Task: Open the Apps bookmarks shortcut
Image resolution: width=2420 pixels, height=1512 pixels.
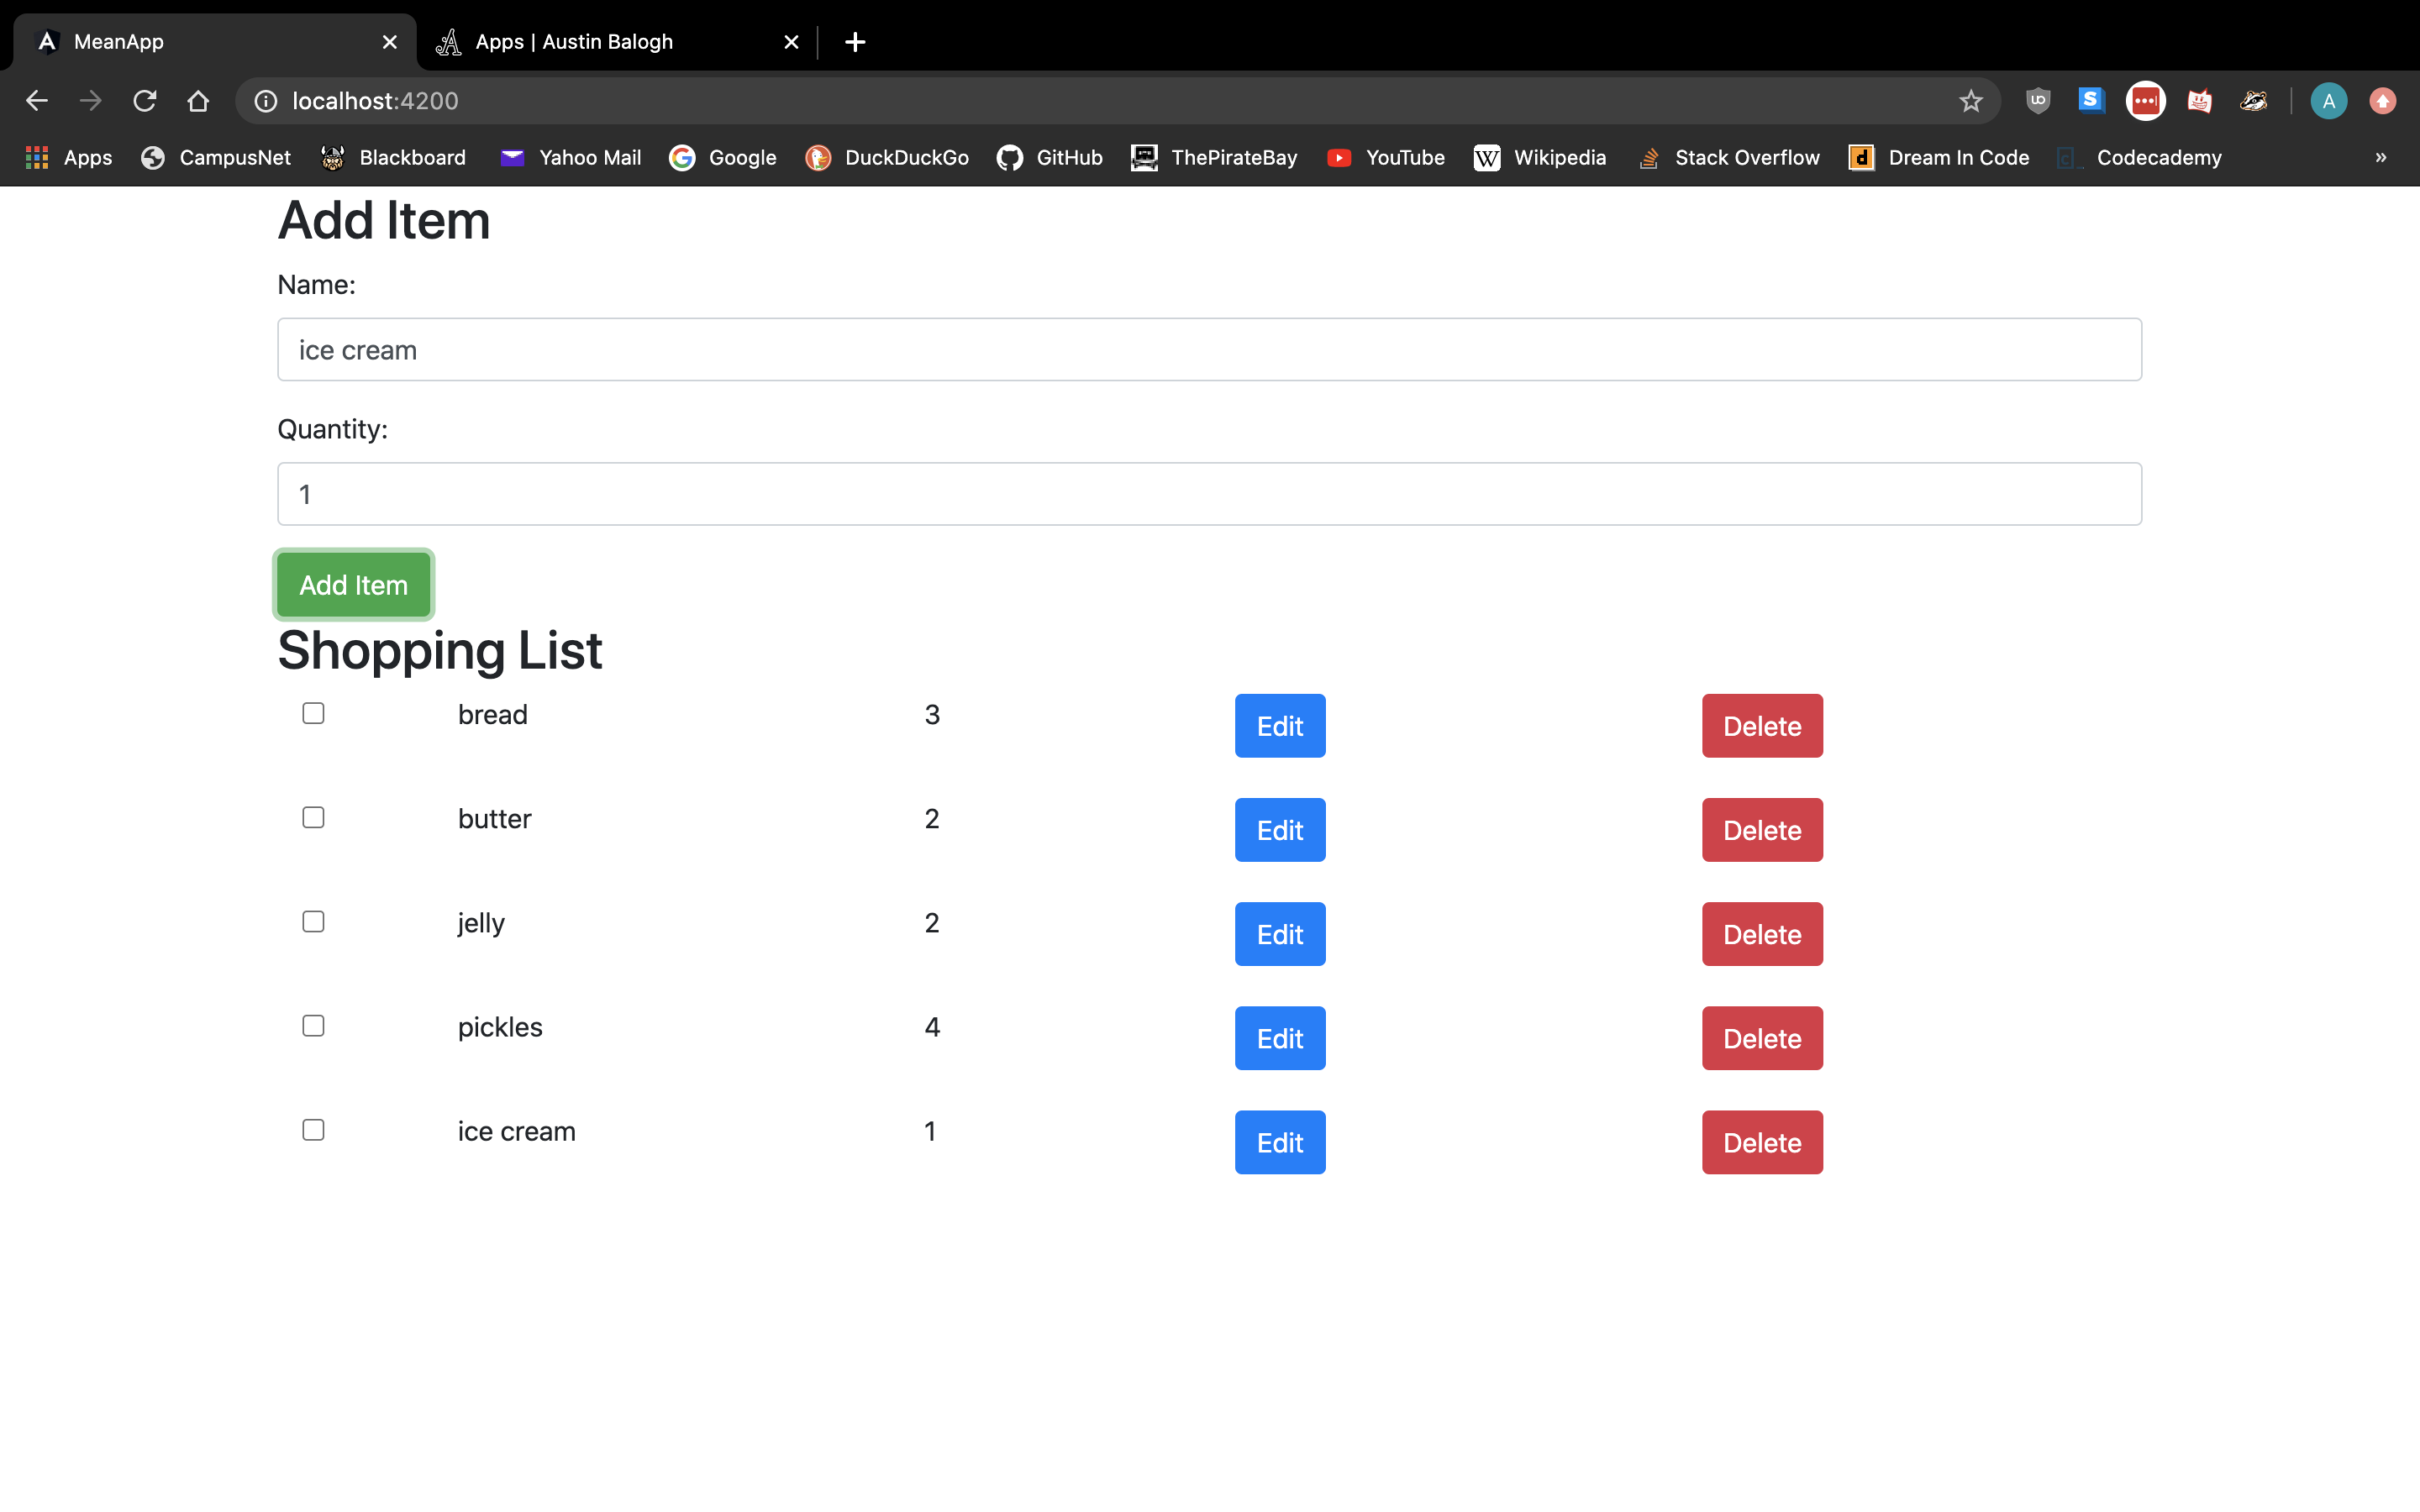Action: click(x=68, y=158)
